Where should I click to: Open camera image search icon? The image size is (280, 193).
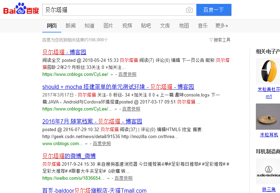click(189, 10)
